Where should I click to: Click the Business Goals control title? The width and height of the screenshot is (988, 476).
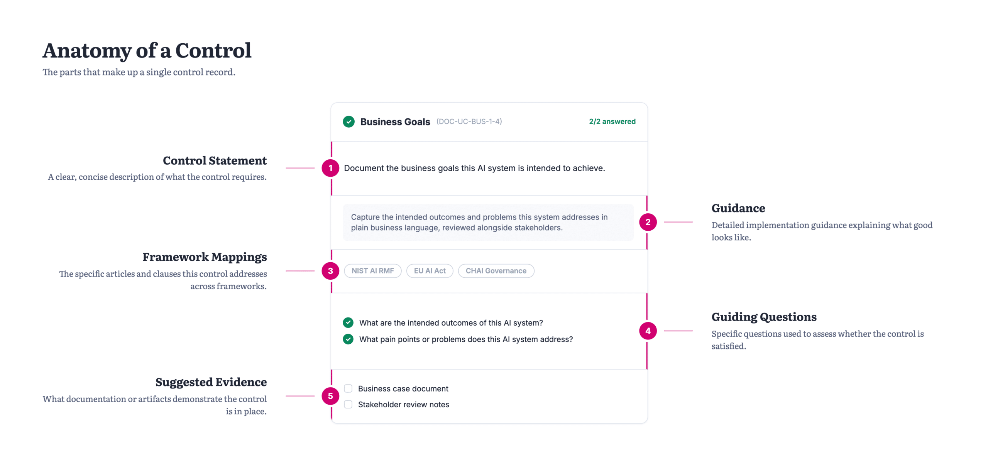(x=395, y=122)
